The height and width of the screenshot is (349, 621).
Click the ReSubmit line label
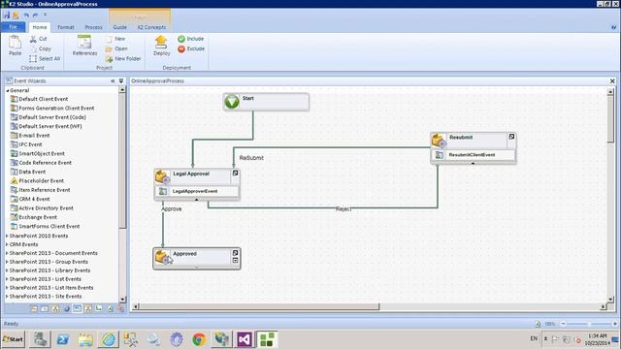click(251, 158)
